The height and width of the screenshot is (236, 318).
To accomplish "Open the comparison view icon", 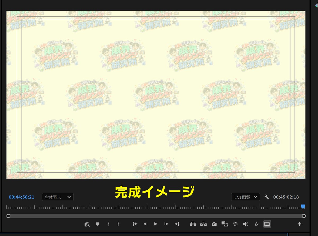I will point(225,224).
